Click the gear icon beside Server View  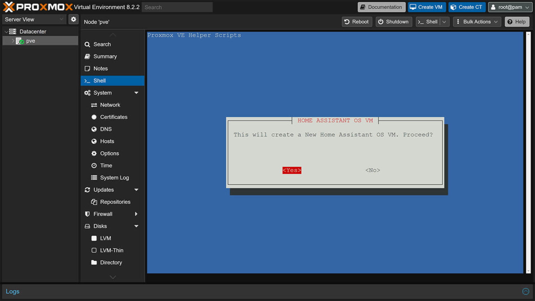(73, 20)
